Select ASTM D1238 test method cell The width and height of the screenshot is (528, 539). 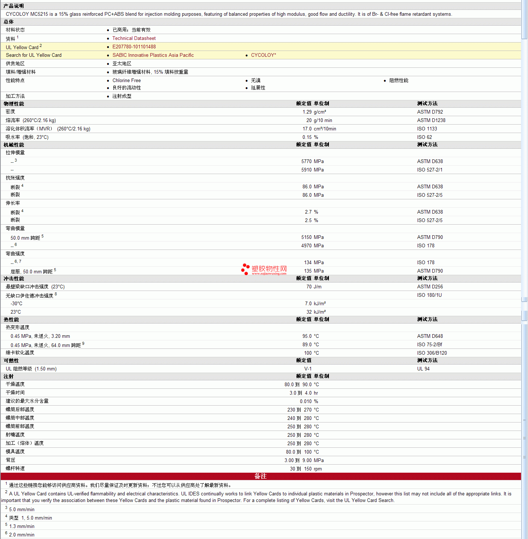point(431,120)
